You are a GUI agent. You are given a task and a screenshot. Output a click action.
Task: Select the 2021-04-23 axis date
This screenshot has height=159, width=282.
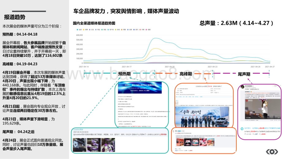[x=212, y=67]
